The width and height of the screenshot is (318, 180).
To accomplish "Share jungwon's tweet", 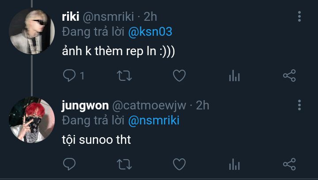I will (289, 165).
